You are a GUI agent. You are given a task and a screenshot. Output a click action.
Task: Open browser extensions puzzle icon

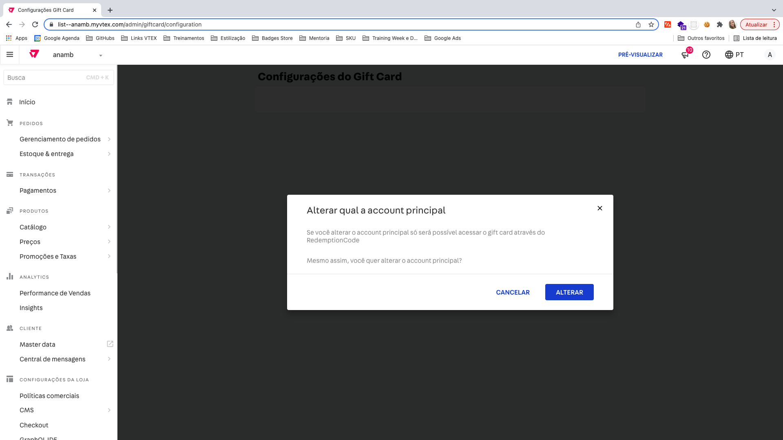[x=720, y=24]
